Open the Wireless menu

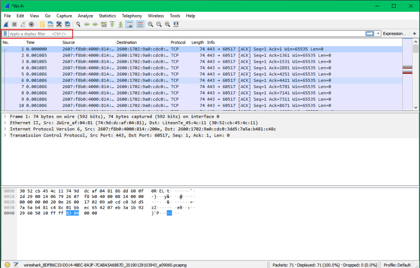coord(156,16)
